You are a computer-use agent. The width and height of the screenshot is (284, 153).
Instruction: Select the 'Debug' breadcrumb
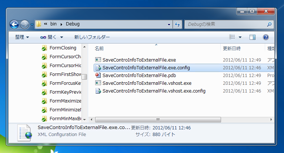tap(73, 24)
